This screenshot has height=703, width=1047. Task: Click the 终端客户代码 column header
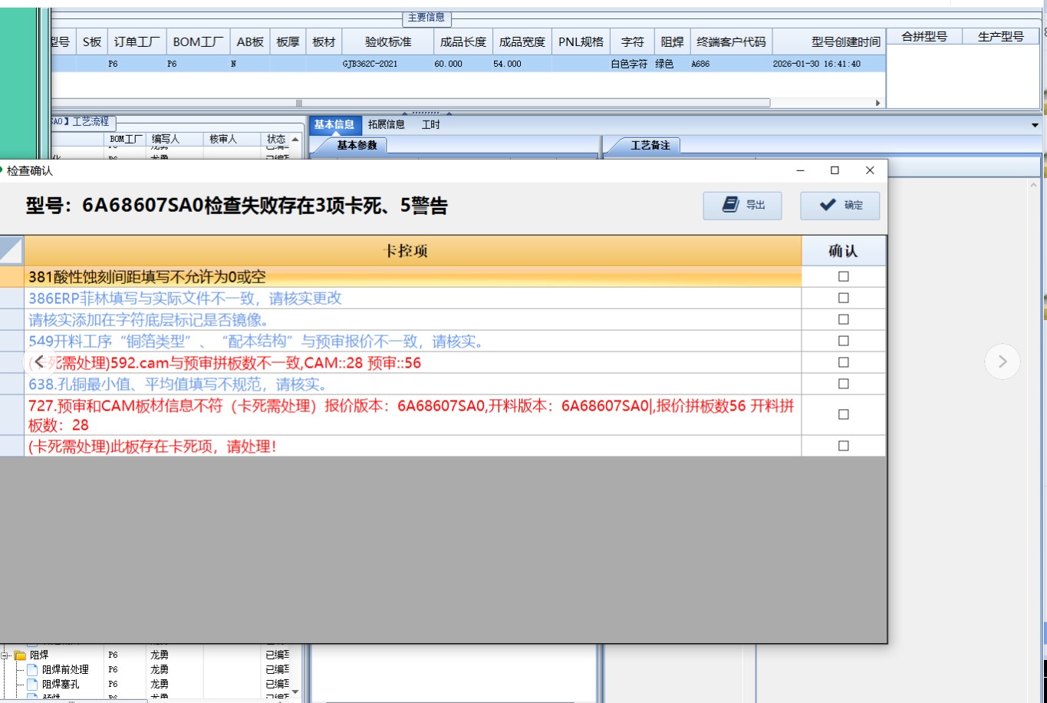[732, 42]
